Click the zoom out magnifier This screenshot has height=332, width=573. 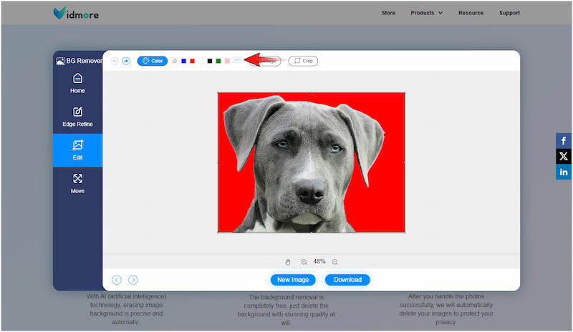pos(334,262)
